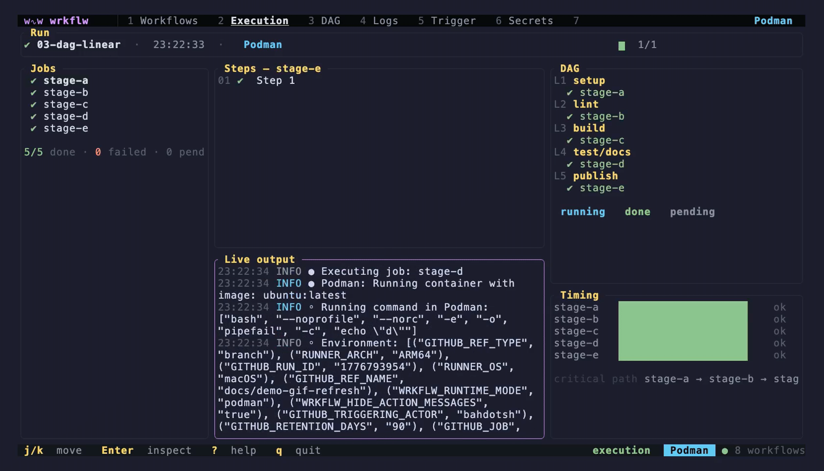Click the run success checkmark before 03-dag-linear
This screenshot has width=824, height=471.
tap(27, 45)
